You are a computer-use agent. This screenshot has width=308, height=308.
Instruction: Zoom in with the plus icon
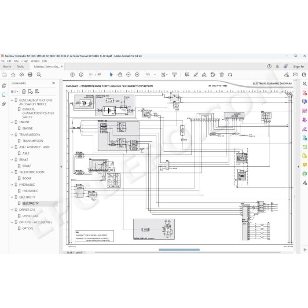[x=137, y=75]
